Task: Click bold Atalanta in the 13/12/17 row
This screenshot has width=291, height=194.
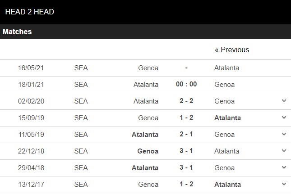Action: click(227, 185)
